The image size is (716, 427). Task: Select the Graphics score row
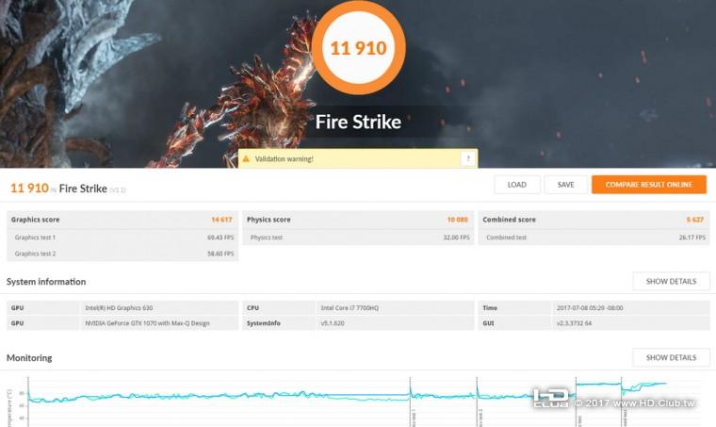point(122,220)
